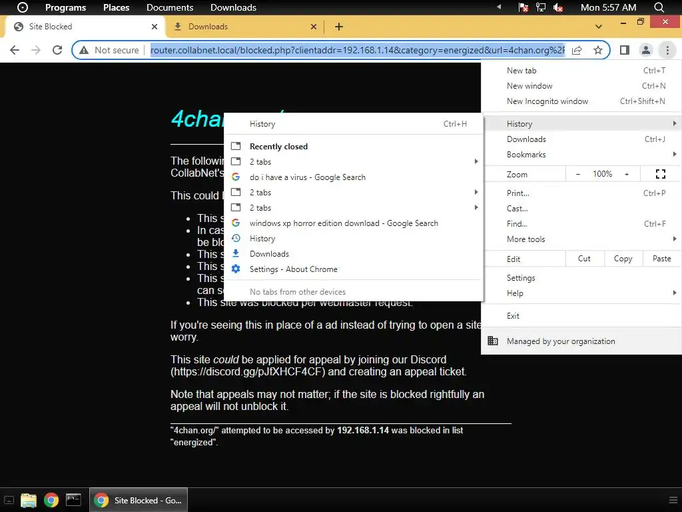
Task: Expand the Help submenu
Action: (x=581, y=293)
